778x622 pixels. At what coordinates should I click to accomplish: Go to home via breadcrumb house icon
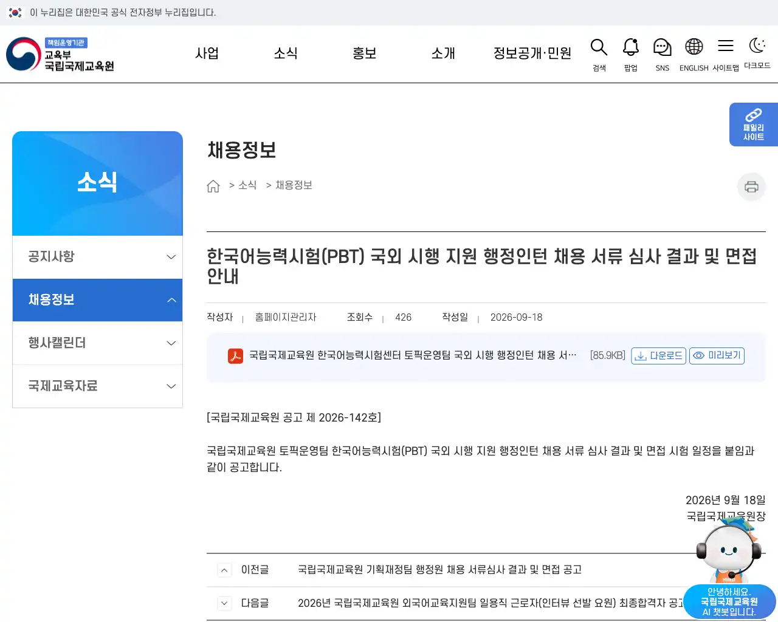[x=213, y=186]
